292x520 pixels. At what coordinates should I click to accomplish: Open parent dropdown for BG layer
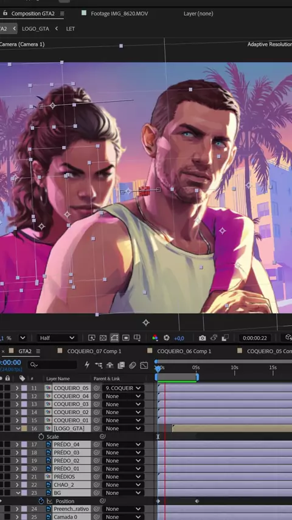pyautogui.click(x=123, y=493)
